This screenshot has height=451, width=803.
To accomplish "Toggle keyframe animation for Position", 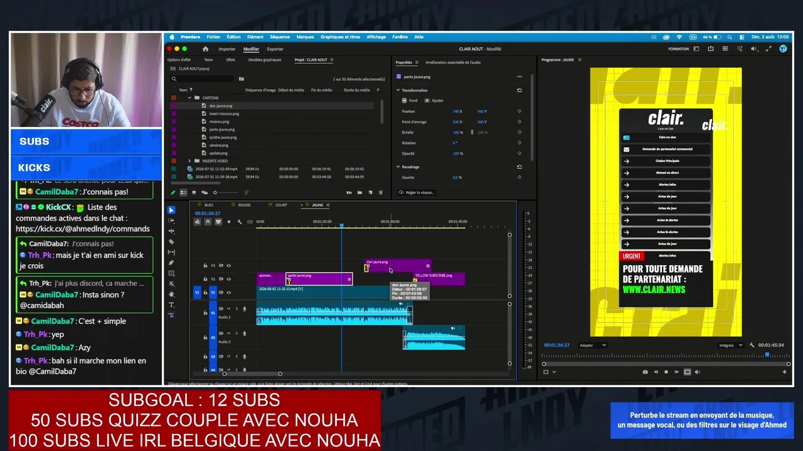I will pyautogui.click(x=519, y=111).
